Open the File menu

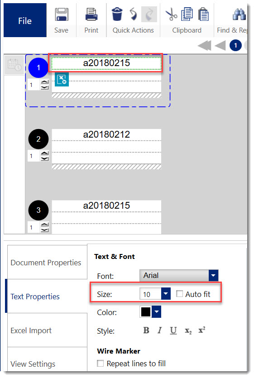tap(25, 20)
